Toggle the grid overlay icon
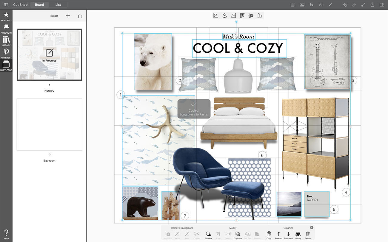The width and height of the screenshot is (388, 242). [292, 5]
